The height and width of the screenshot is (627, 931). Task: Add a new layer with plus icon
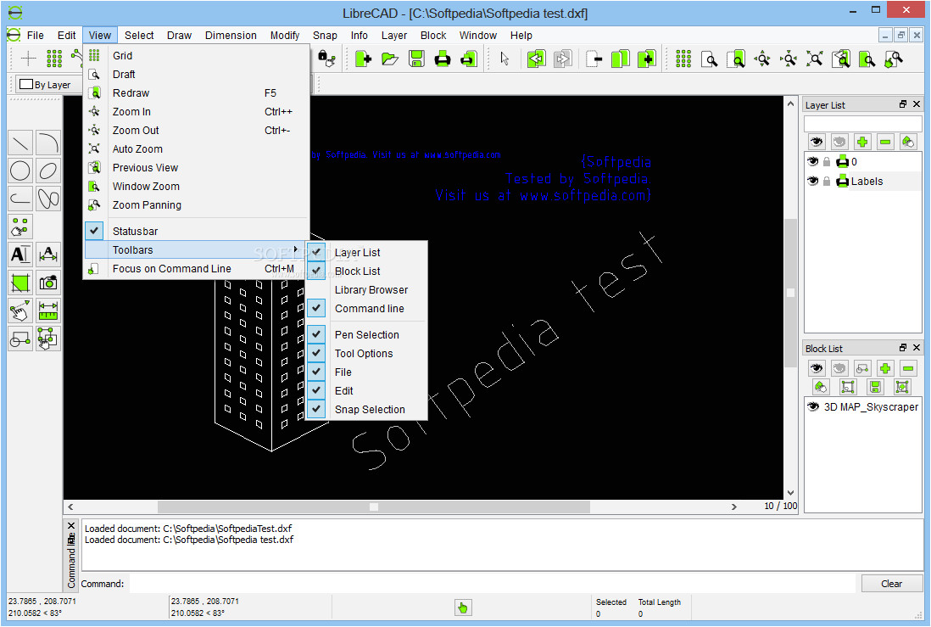[862, 142]
